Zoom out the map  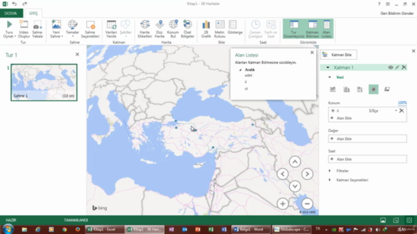307,203
